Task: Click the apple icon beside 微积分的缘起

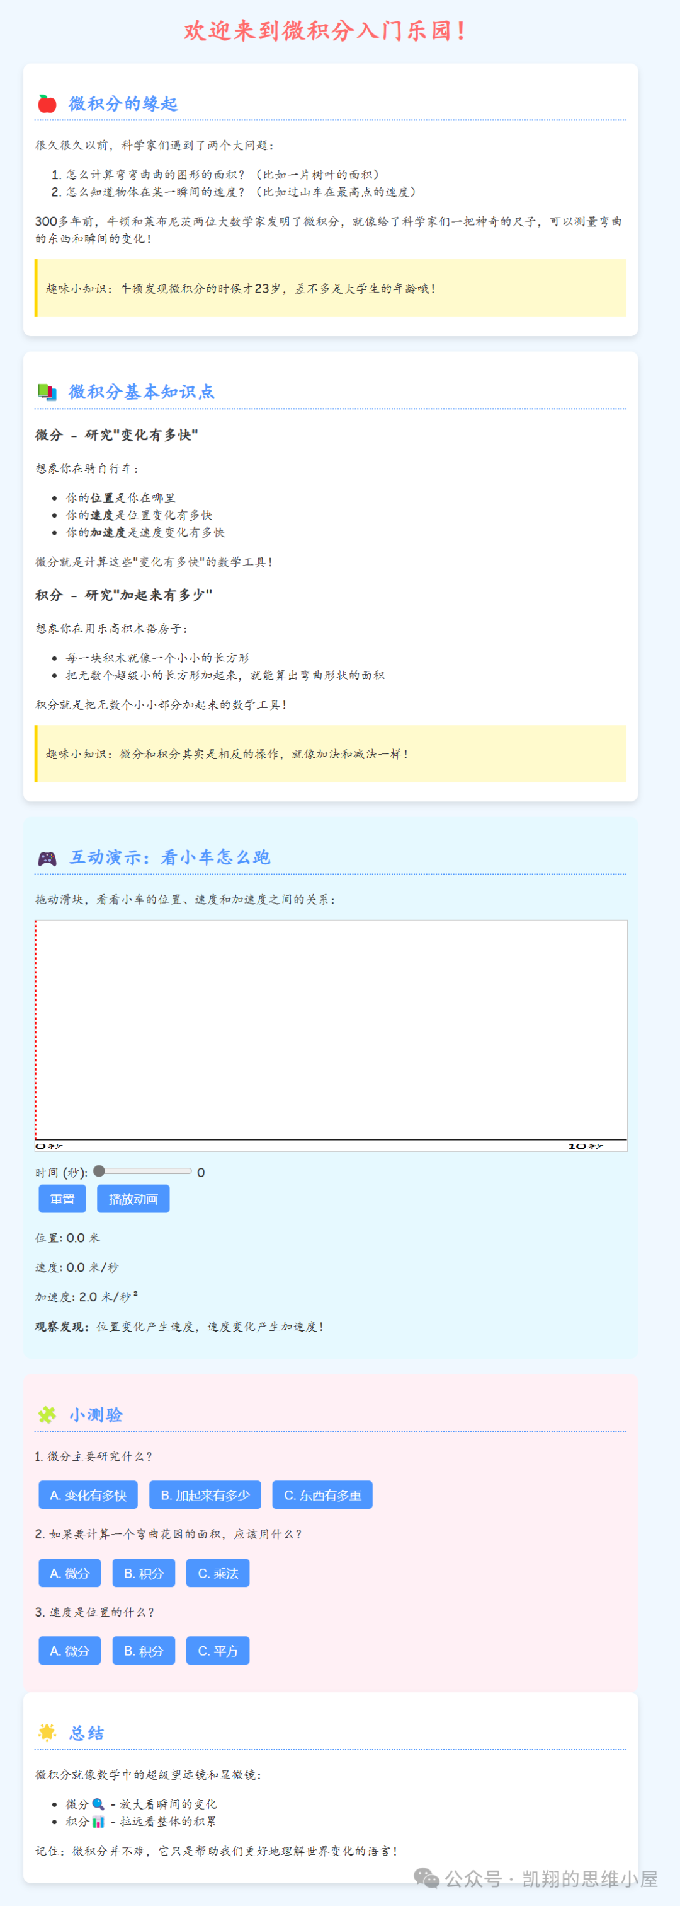Action: pos(47,103)
